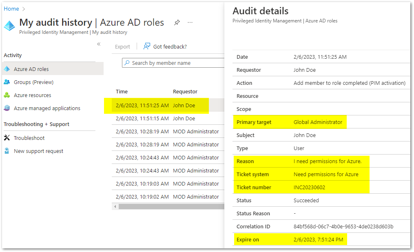Click the Privileged Identity Management diamond logo

(x=9, y=26)
